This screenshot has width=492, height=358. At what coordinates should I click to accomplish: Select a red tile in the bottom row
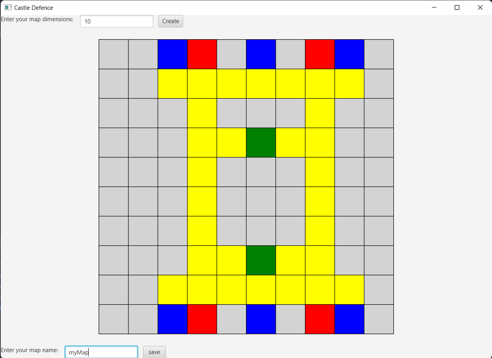(202, 319)
